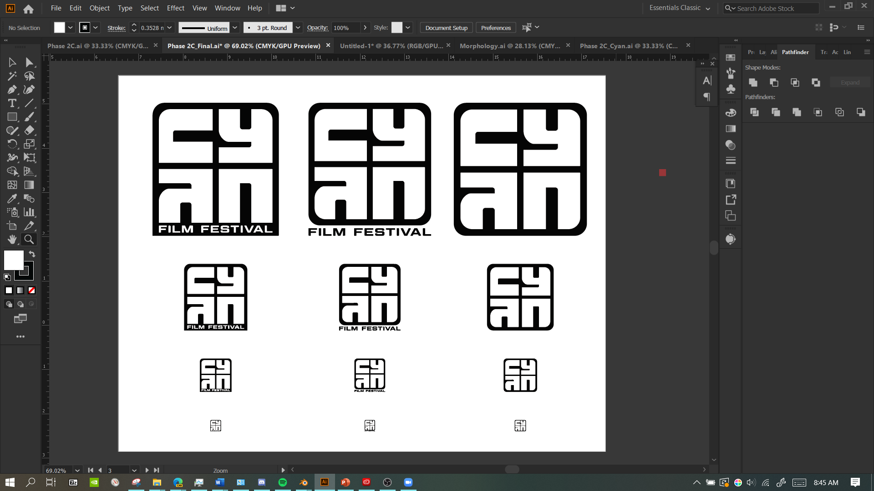Select the Rotate tool
The height and width of the screenshot is (491, 874).
(x=12, y=144)
